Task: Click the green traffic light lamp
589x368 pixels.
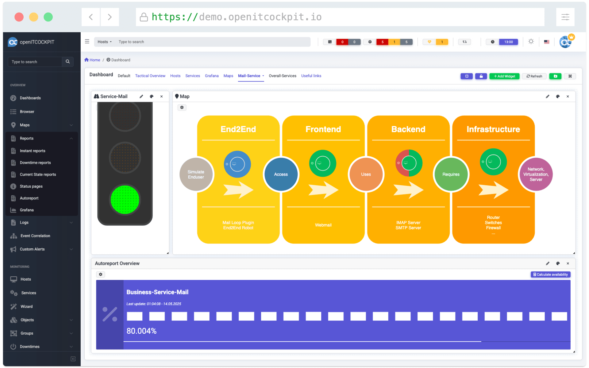Action: pos(125,200)
